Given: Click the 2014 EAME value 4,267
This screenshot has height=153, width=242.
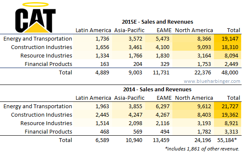Looking at the screenshot, I should (163, 115).
